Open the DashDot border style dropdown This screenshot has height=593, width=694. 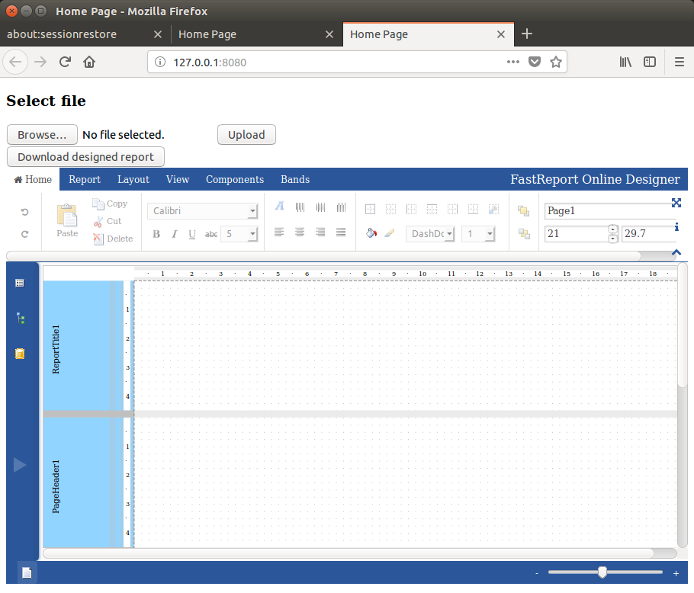431,234
